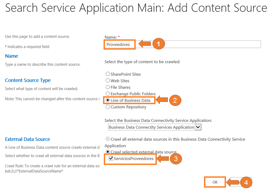Click the orange arrow pointing at Name field
The image size is (269, 191).
[x=144, y=44]
